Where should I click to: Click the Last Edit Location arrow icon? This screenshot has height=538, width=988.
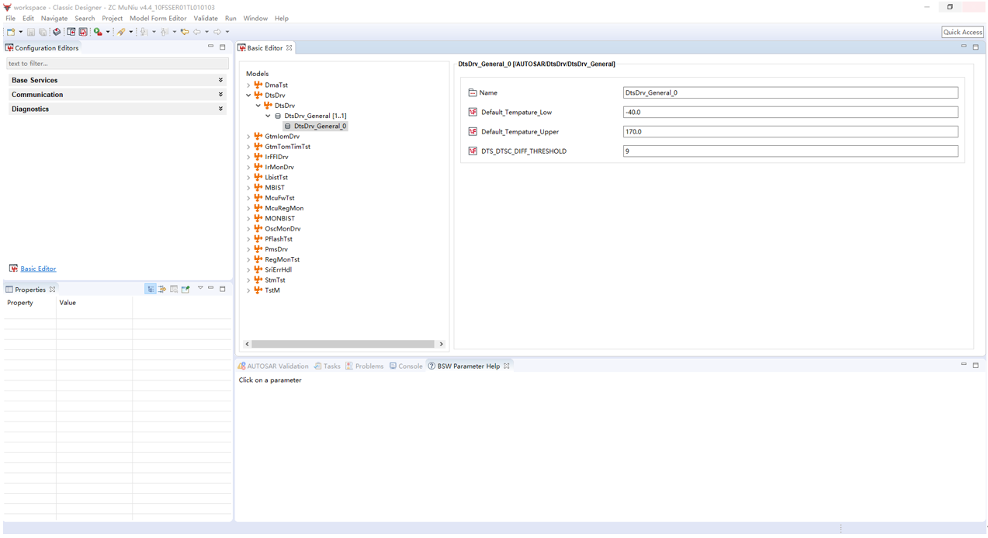pos(185,32)
